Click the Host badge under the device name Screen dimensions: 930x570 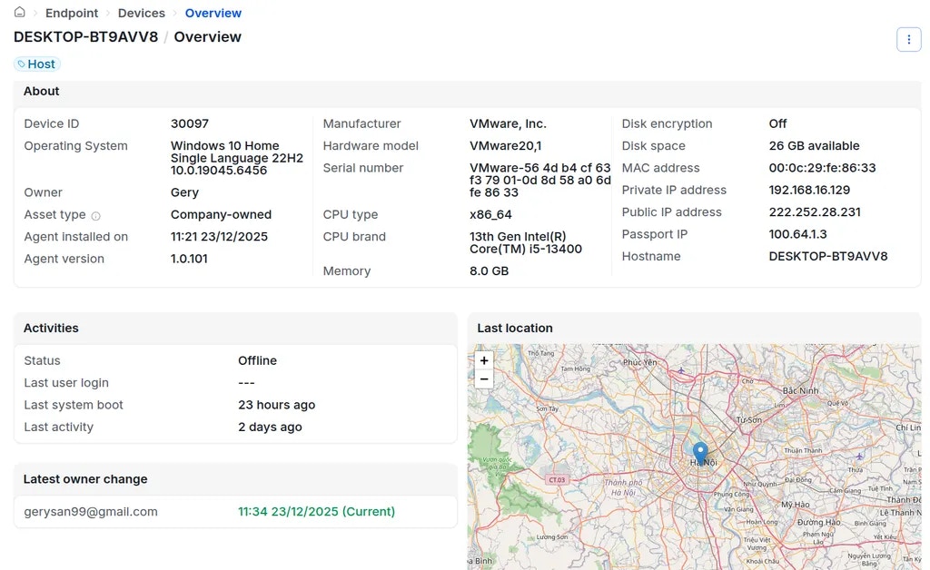coord(36,64)
